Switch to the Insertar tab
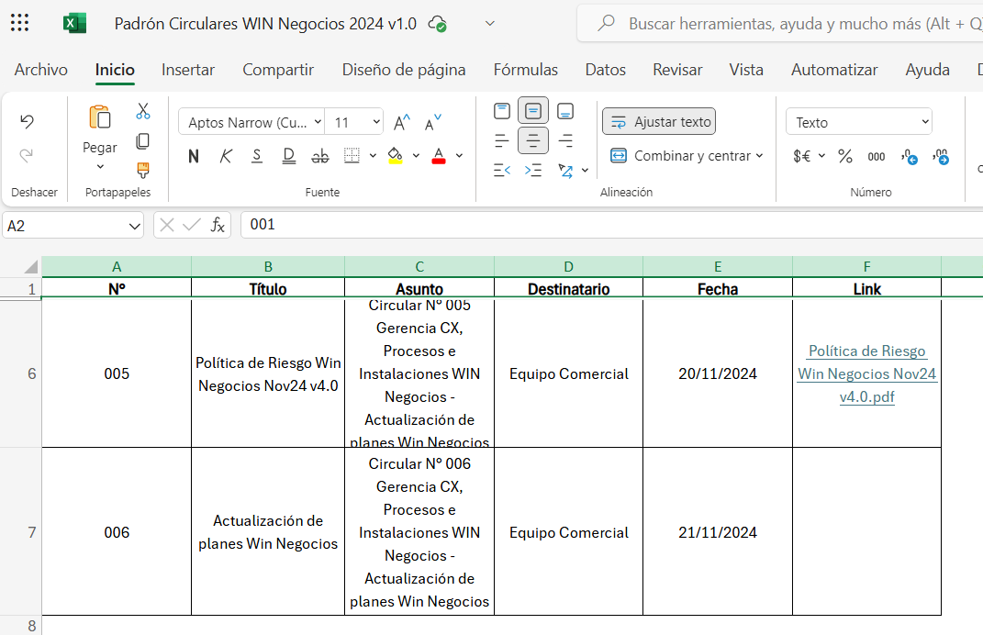The width and height of the screenshot is (983, 635). pyautogui.click(x=188, y=70)
